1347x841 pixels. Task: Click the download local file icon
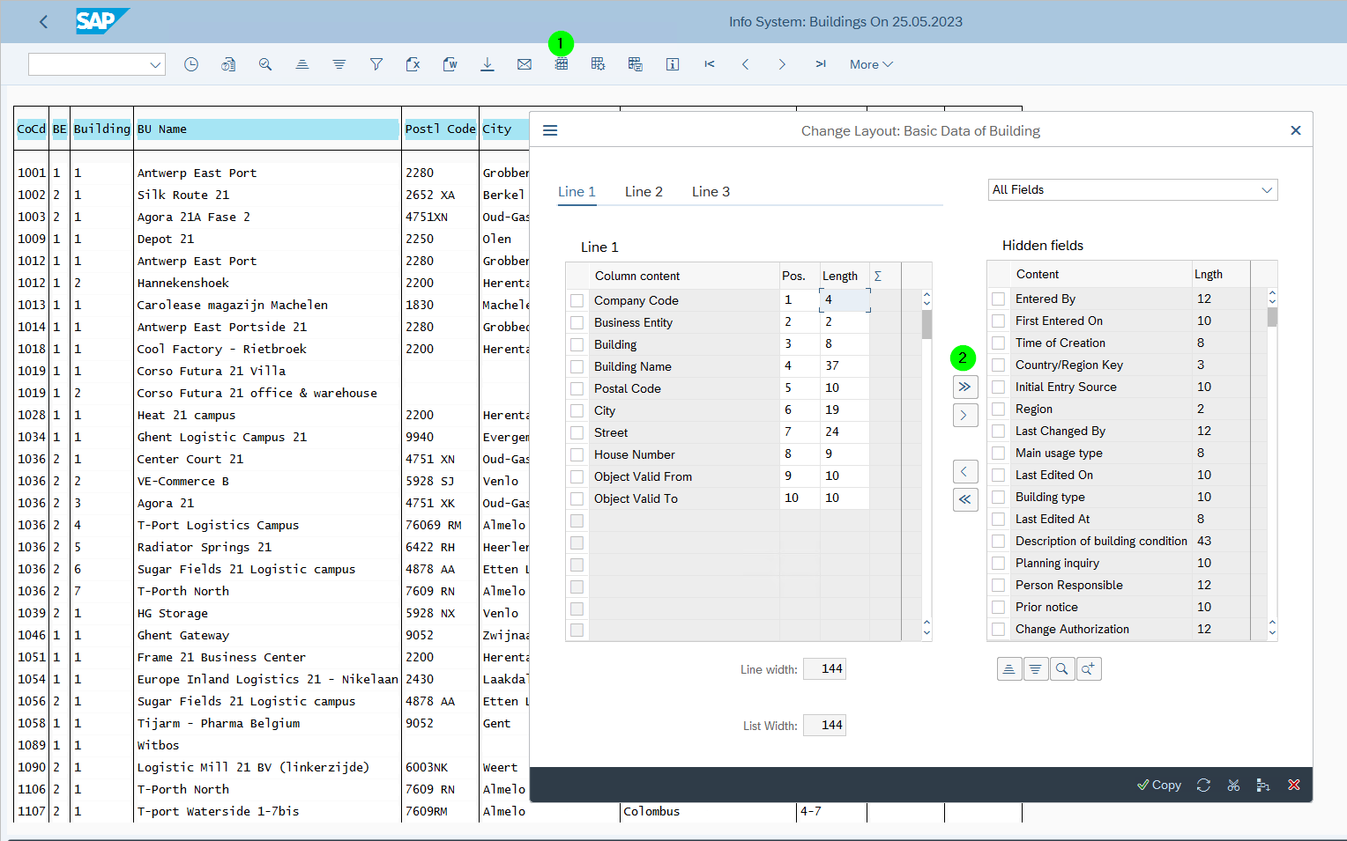point(487,64)
